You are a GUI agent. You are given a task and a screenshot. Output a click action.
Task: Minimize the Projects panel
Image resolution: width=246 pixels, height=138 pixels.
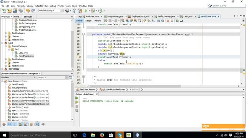[72, 16]
